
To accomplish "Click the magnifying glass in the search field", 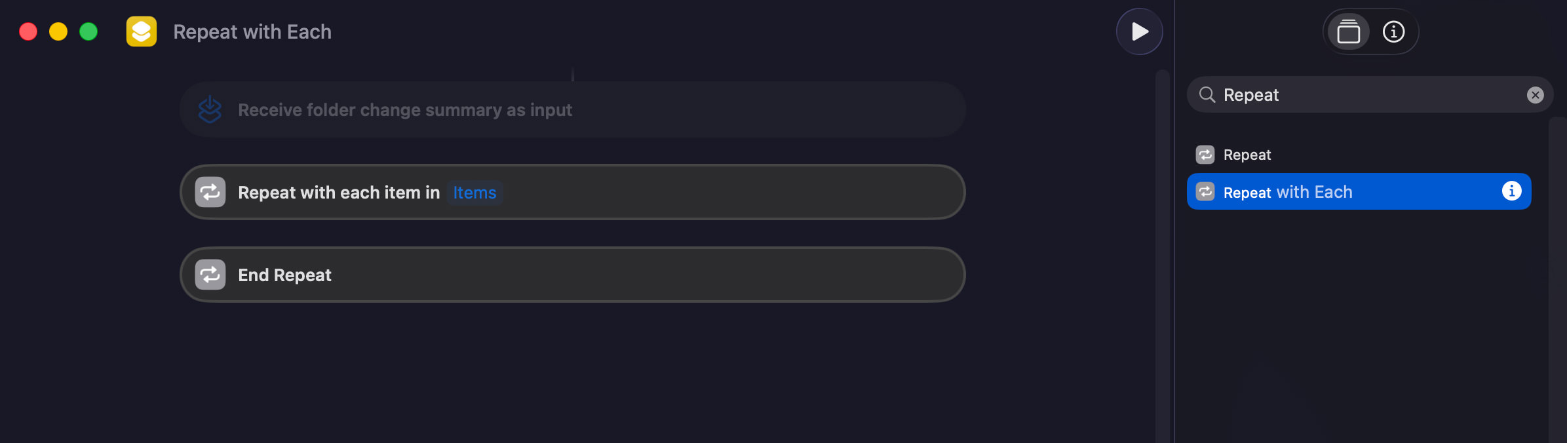I will pos(1208,94).
